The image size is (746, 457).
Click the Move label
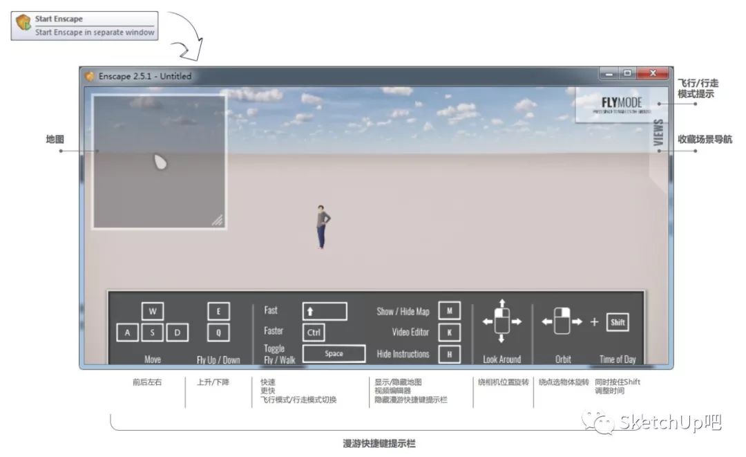tap(153, 360)
